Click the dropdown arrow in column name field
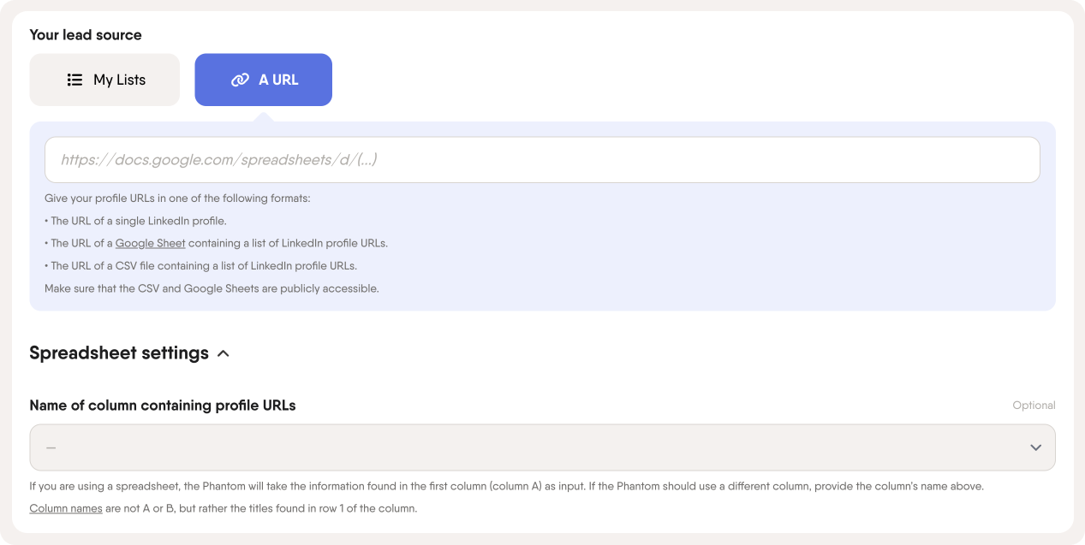The height and width of the screenshot is (545, 1085). tap(1035, 447)
